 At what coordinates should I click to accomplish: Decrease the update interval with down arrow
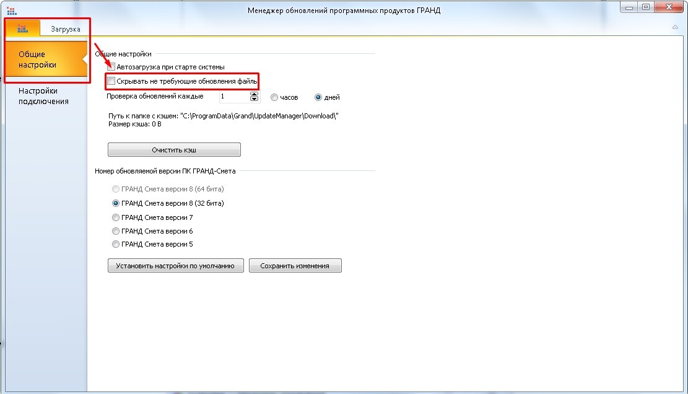(254, 99)
